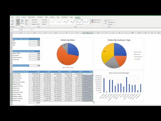The width and height of the screenshot is (161, 121).
Task: Click the formula bar confirm checkmark
Action: point(28,30)
